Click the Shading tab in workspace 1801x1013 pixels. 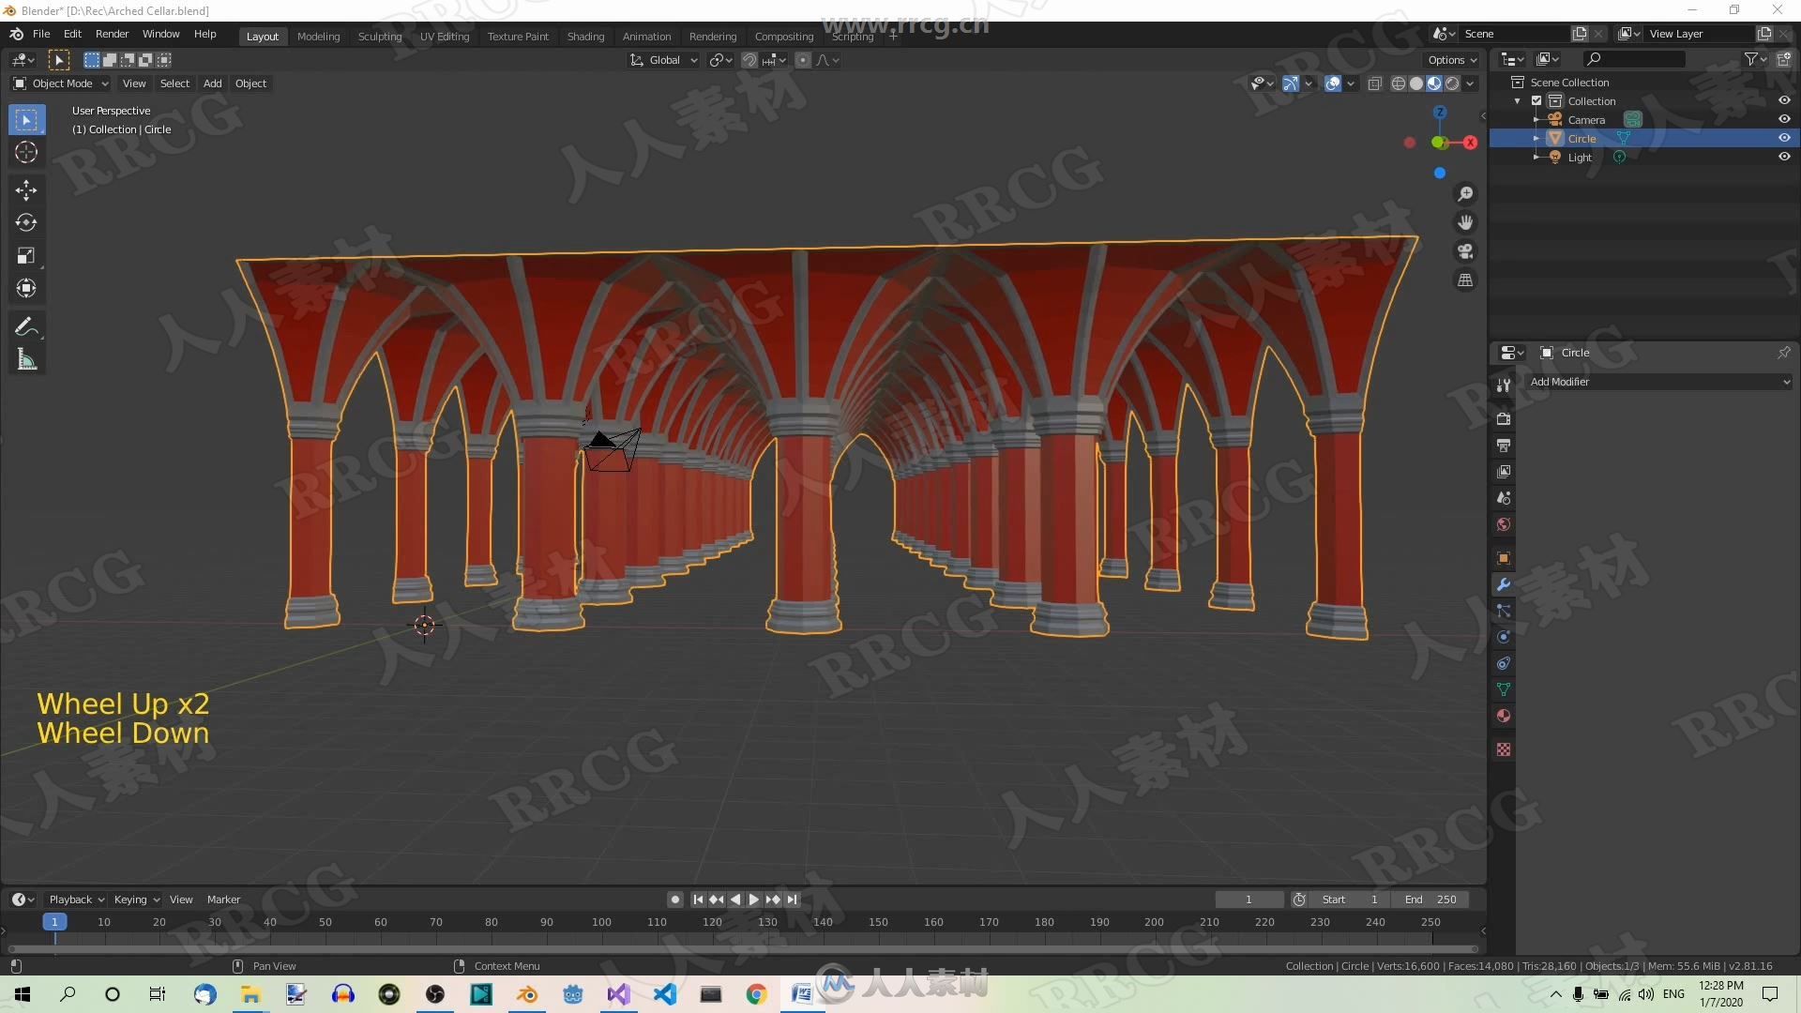click(x=583, y=35)
